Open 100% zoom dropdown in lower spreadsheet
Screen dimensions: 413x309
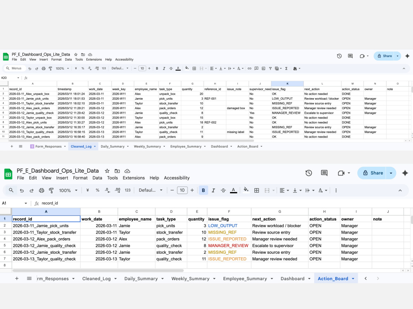(x=68, y=190)
